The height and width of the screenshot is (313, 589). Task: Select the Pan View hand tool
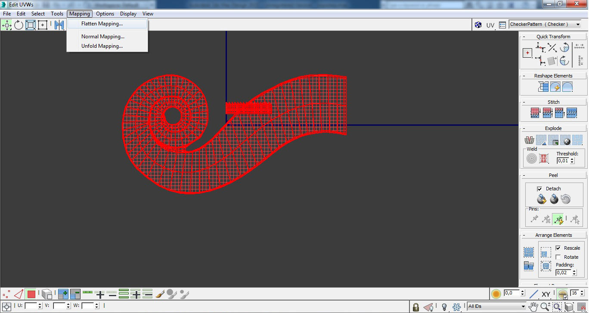point(533,307)
